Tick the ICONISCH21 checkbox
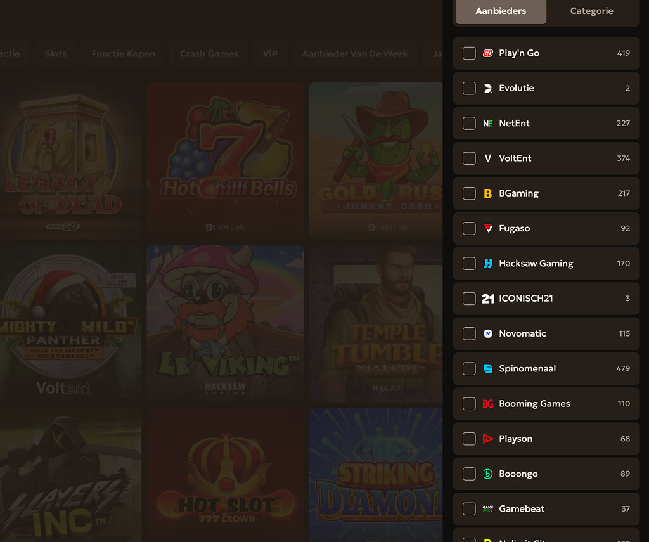This screenshot has height=542, width=649. pos(469,299)
